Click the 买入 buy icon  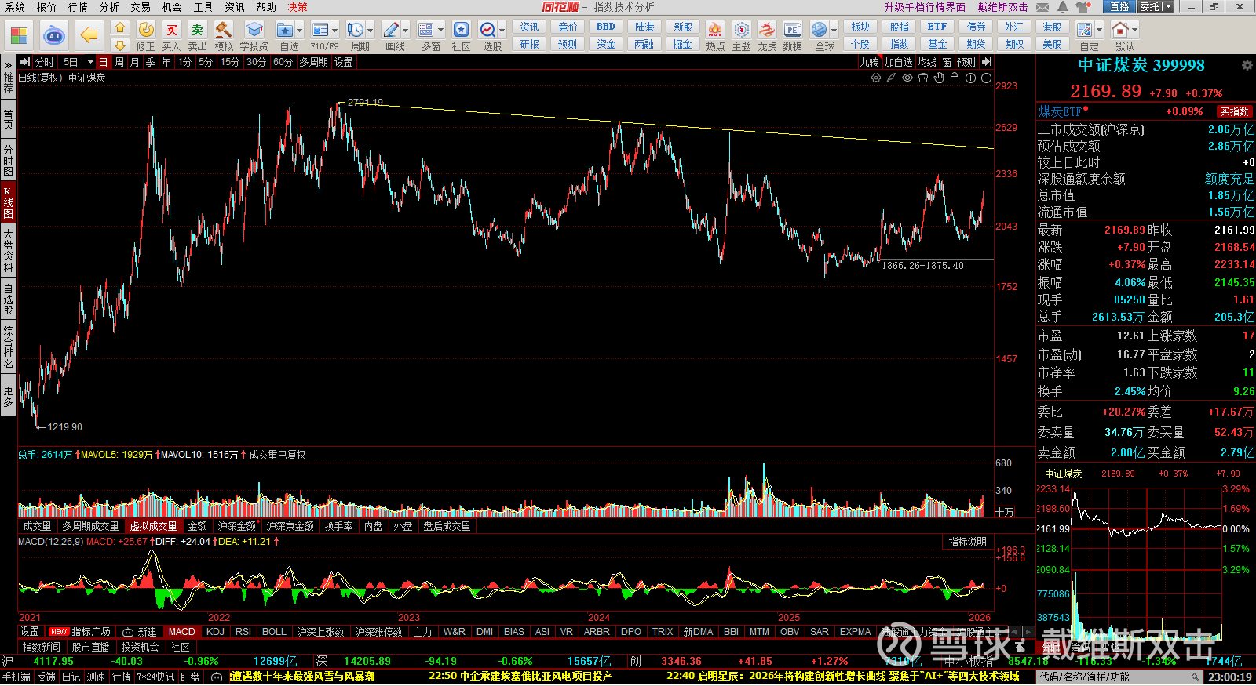click(171, 31)
